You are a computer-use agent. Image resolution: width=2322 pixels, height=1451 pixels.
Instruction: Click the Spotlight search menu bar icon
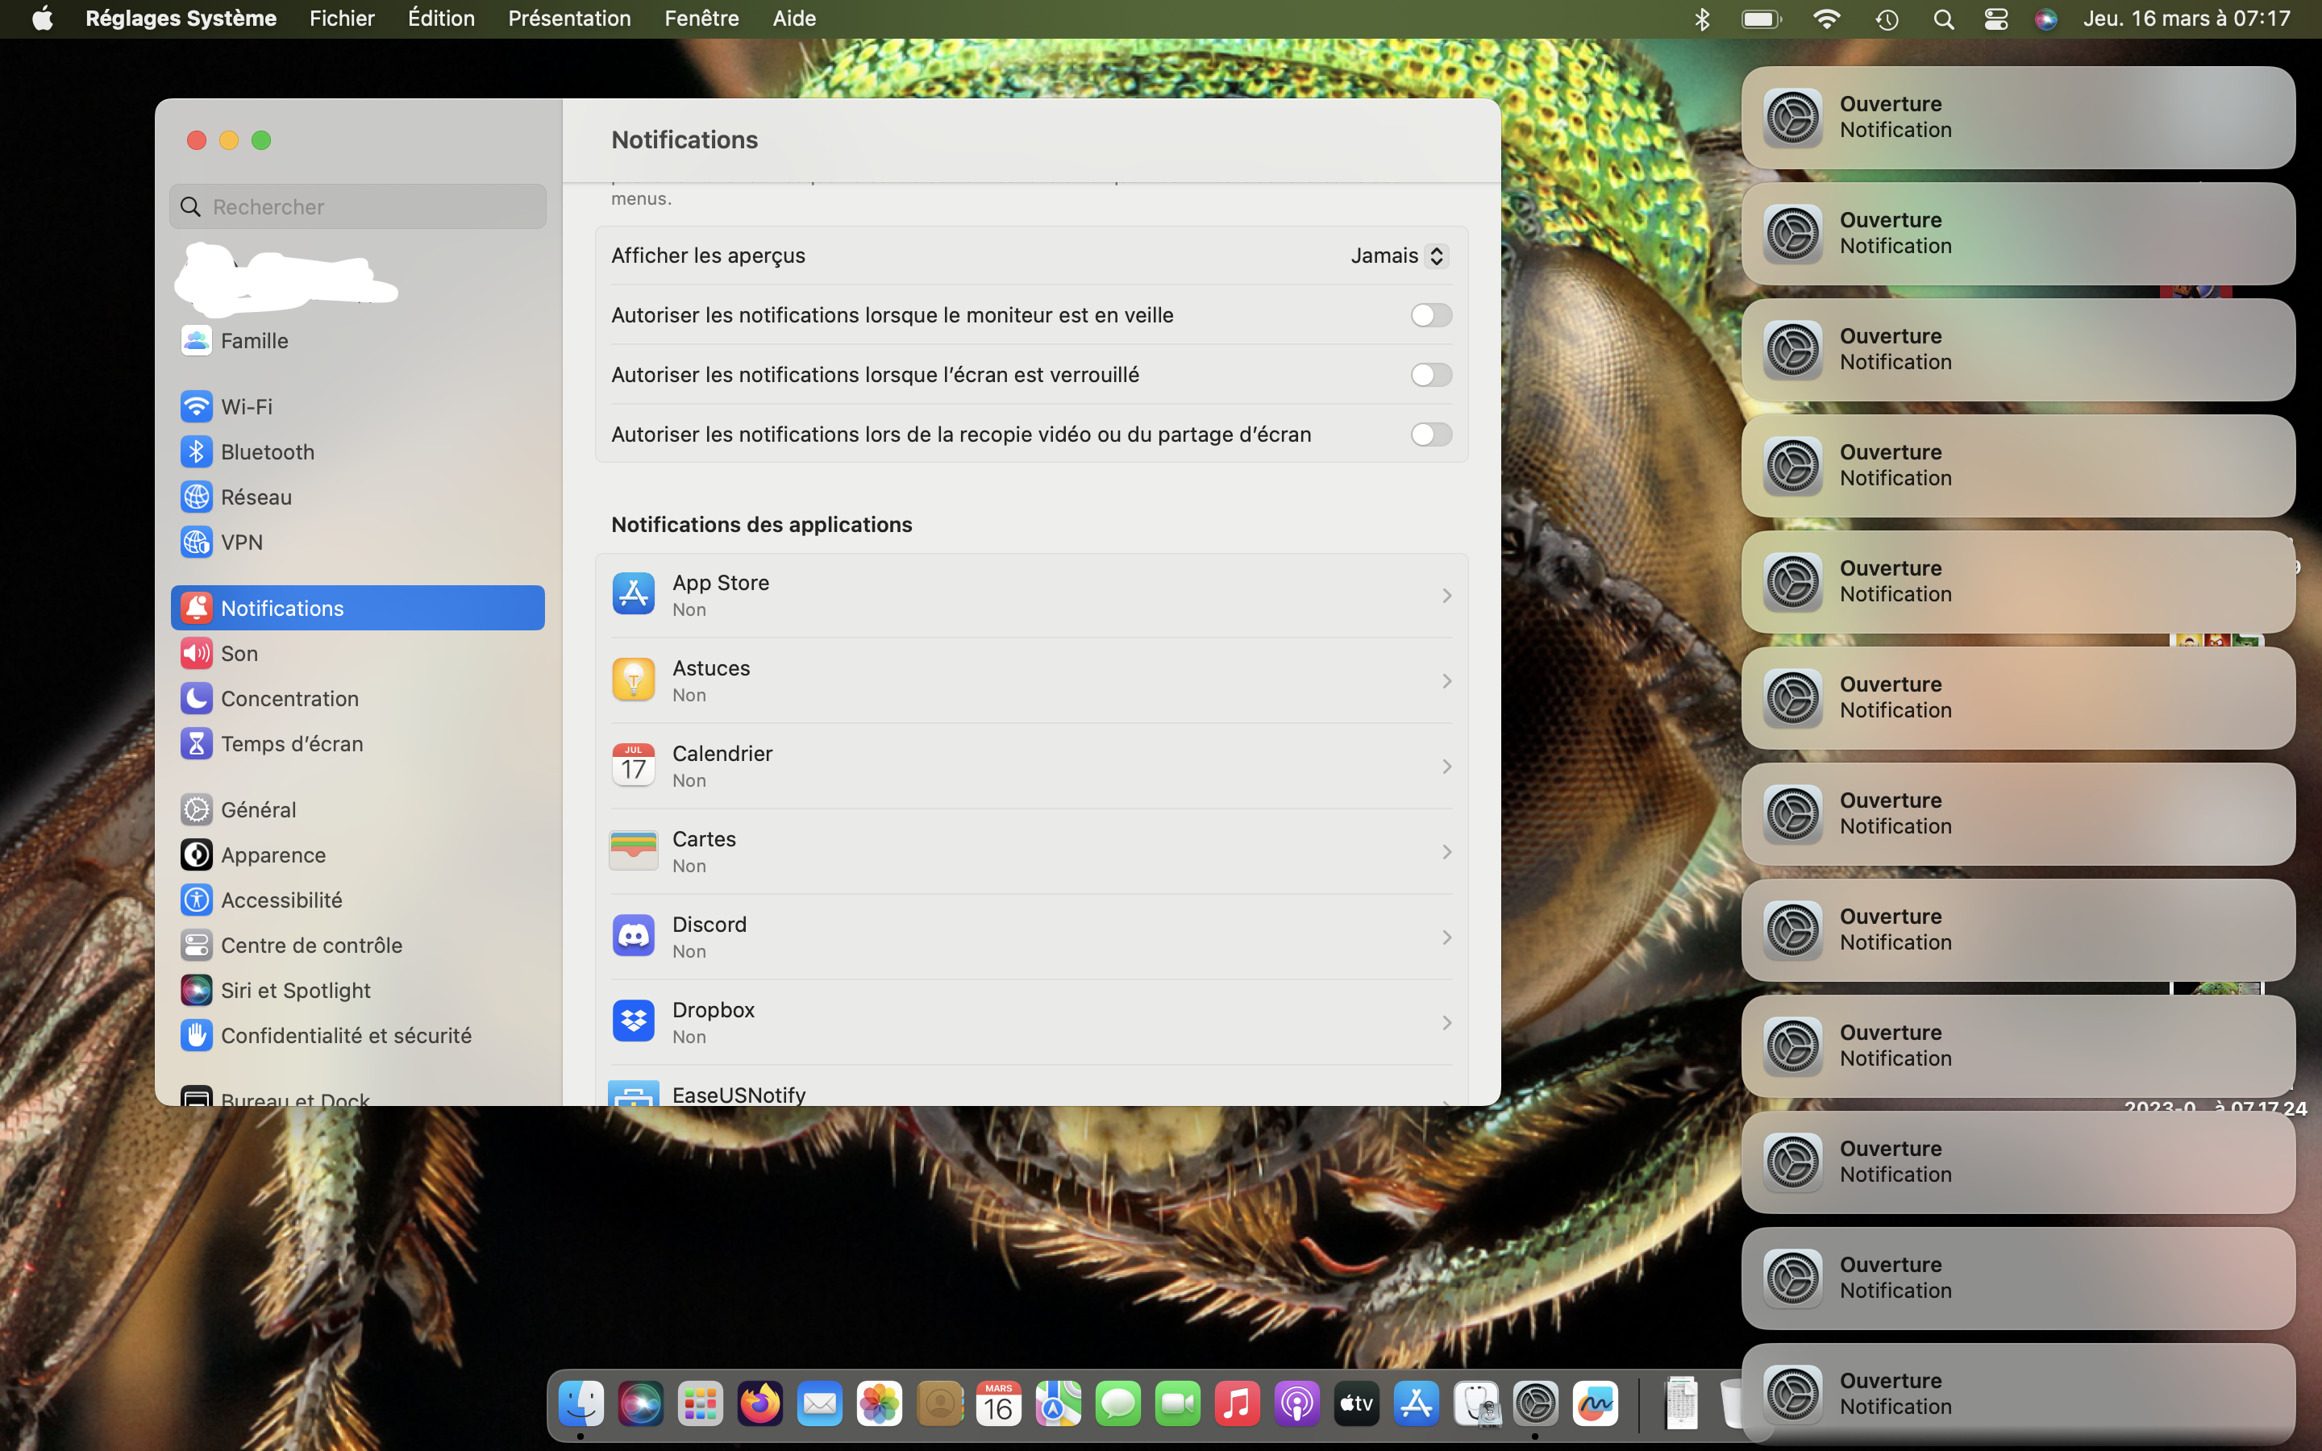1943,19
